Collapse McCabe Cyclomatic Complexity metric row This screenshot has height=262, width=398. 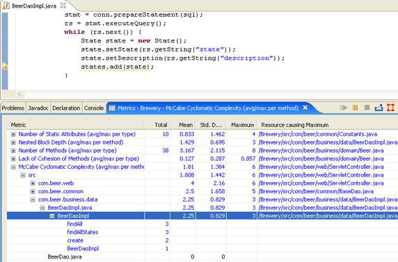tap(13, 167)
